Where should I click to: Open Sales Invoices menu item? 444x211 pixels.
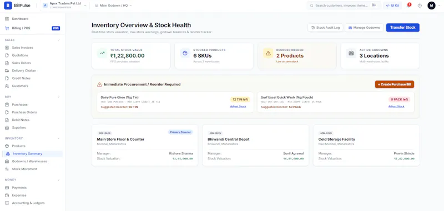point(32,48)
